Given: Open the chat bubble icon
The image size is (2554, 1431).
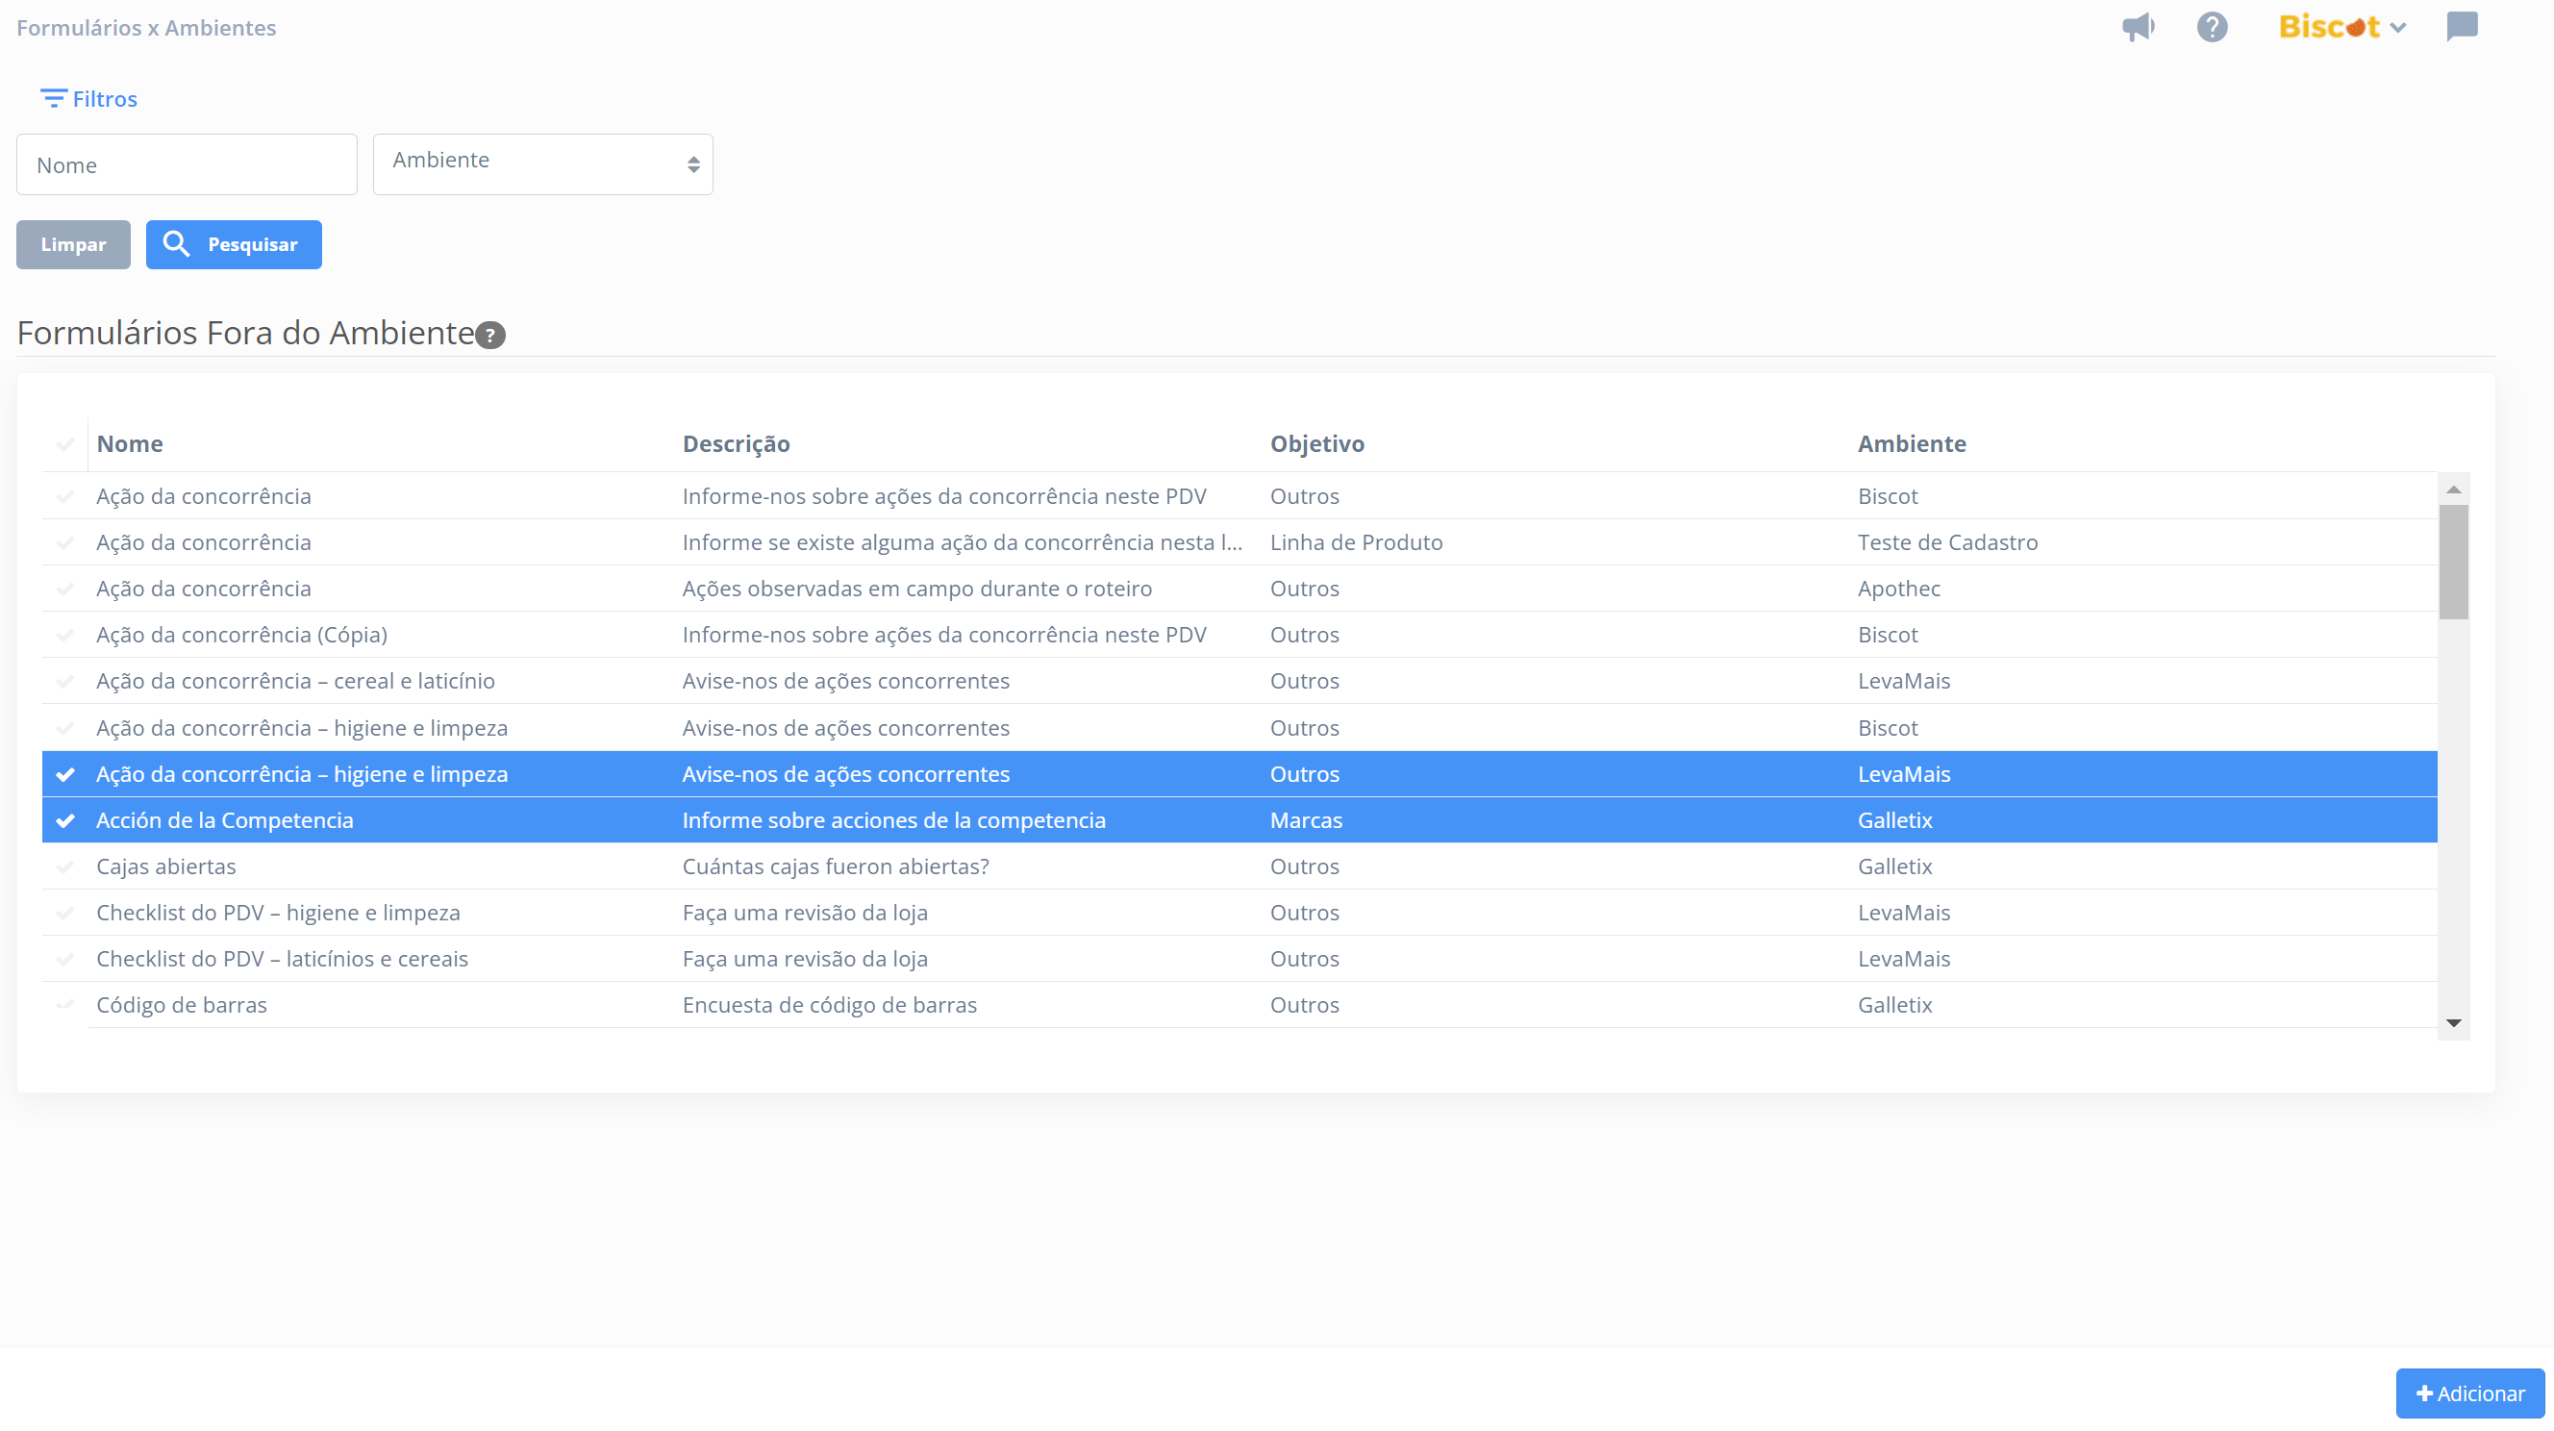Looking at the screenshot, I should 2461,27.
